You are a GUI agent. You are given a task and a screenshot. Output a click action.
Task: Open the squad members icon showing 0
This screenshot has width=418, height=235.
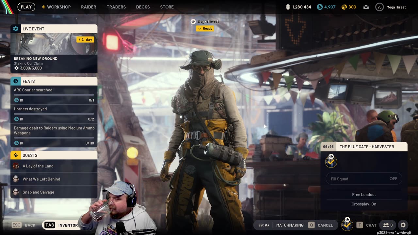click(388, 225)
